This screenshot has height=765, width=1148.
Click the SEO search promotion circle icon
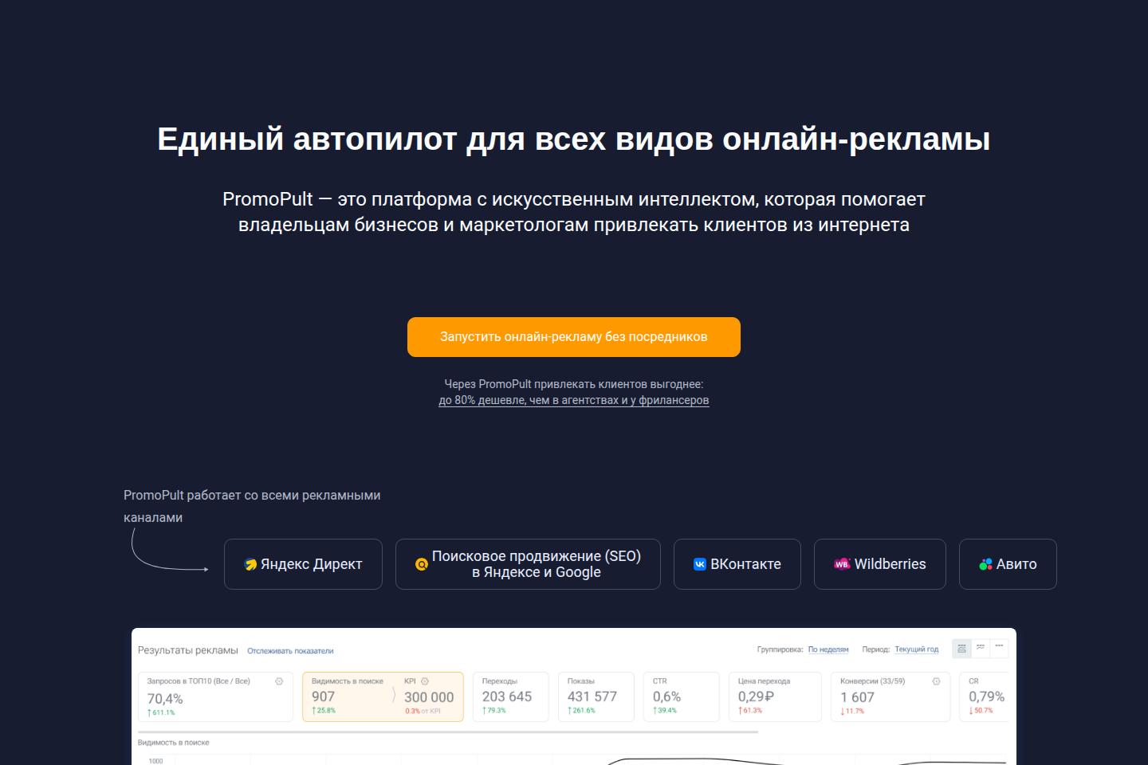tap(422, 564)
